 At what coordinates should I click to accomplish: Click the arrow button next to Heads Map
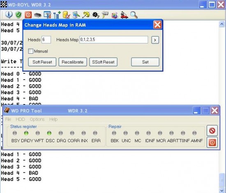click(x=155, y=40)
